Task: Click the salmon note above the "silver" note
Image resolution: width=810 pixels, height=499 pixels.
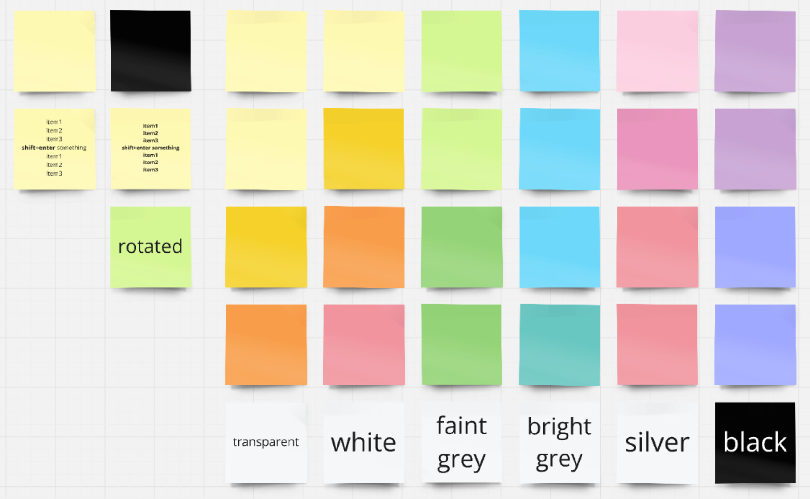Action: (657, 344)
